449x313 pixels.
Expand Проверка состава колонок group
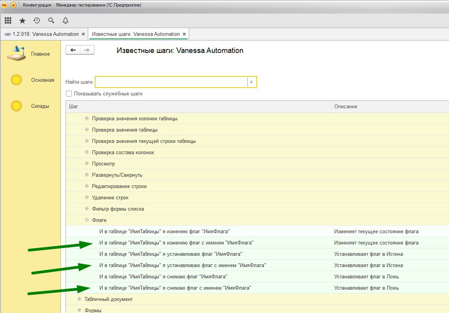[x=87, y=152]
